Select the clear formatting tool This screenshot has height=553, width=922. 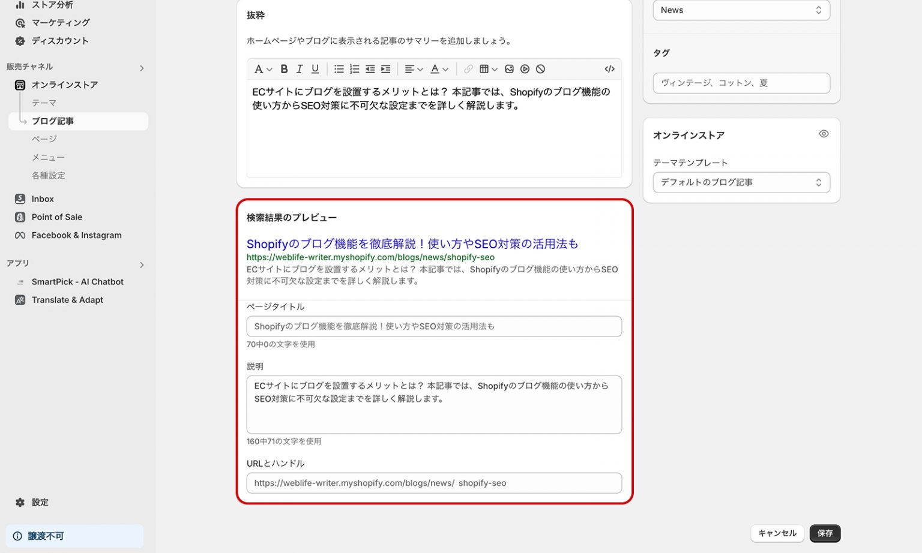pyautogui.click(x=540, y=69)
